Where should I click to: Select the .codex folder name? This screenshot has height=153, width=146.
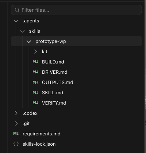click(x=30, y=113)
